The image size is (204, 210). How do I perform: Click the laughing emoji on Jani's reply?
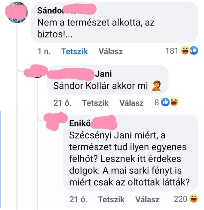click(x=174, y=102)
